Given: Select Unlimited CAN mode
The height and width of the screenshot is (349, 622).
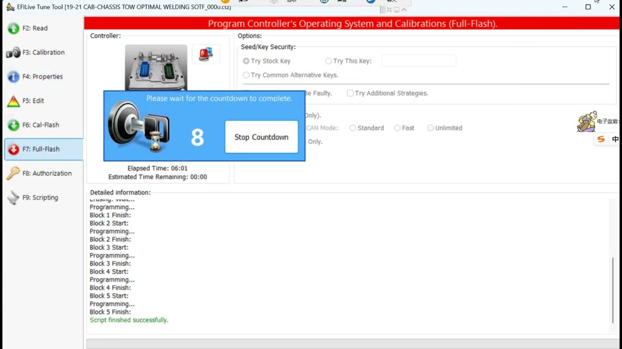Looking at the screenshot, I should (x=445, y=128).
